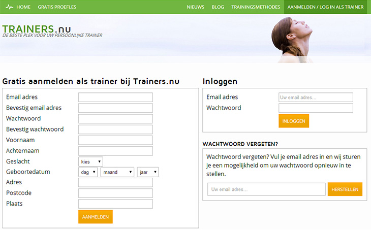Click the 'Geslacht' label

point(18,161)
